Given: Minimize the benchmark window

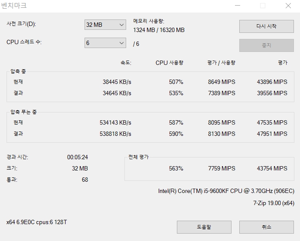Looking at the screenshot, I should click(x=238, y=6).
